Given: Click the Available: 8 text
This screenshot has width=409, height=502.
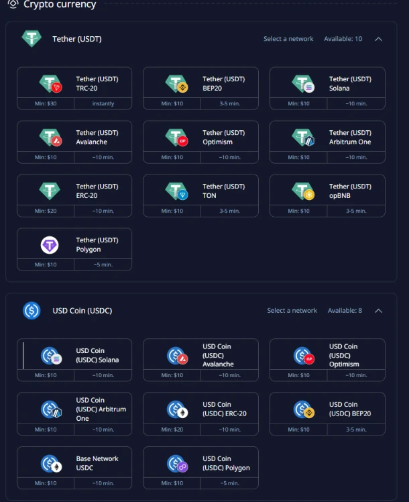Looking at the screenshot, I should pos(345,311).
